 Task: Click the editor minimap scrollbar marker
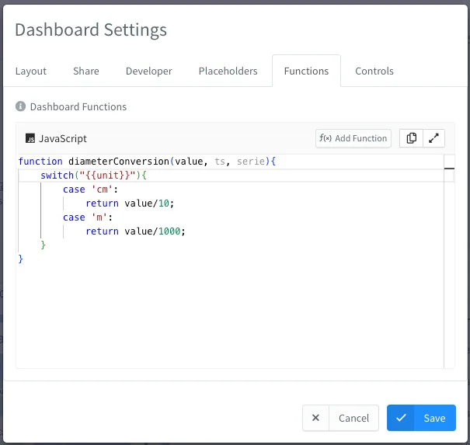click(449, 169)
